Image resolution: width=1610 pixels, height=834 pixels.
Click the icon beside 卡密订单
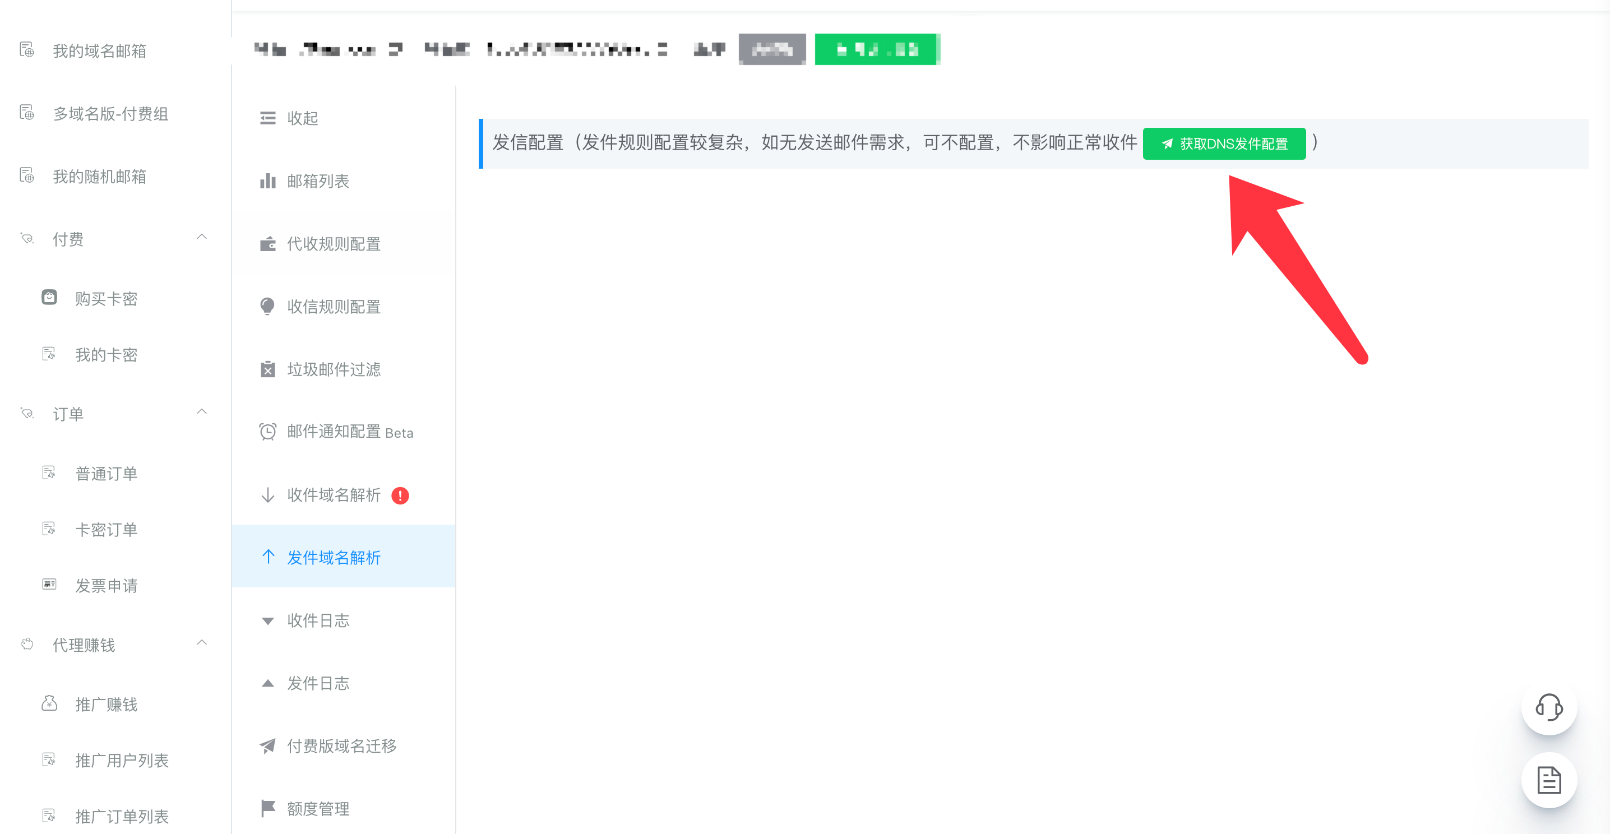pos(49,529)
